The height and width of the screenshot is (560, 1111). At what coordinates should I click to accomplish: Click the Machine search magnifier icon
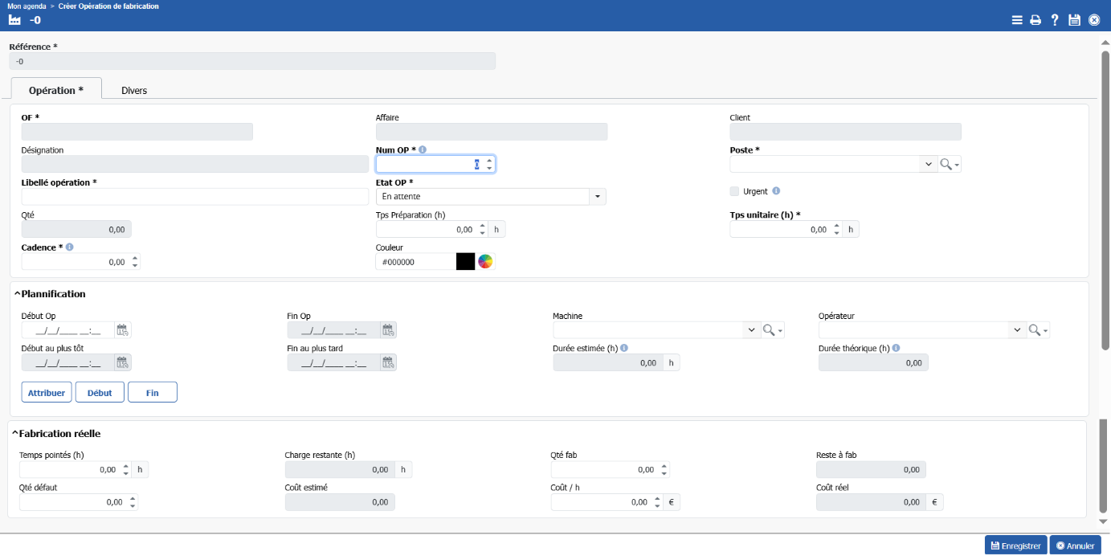(769, 330)
